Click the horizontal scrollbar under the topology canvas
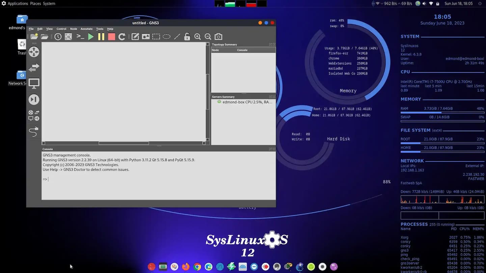486x273 pixels. pos(124,143)
